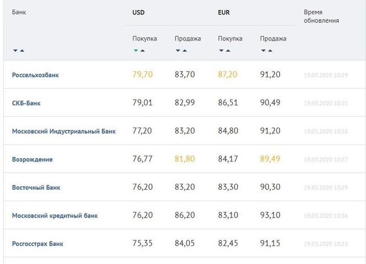The height and width of the screenshot is (264, 366).
Task: Sort EUR Продажа ascending arrow
Action: point(270,50)
